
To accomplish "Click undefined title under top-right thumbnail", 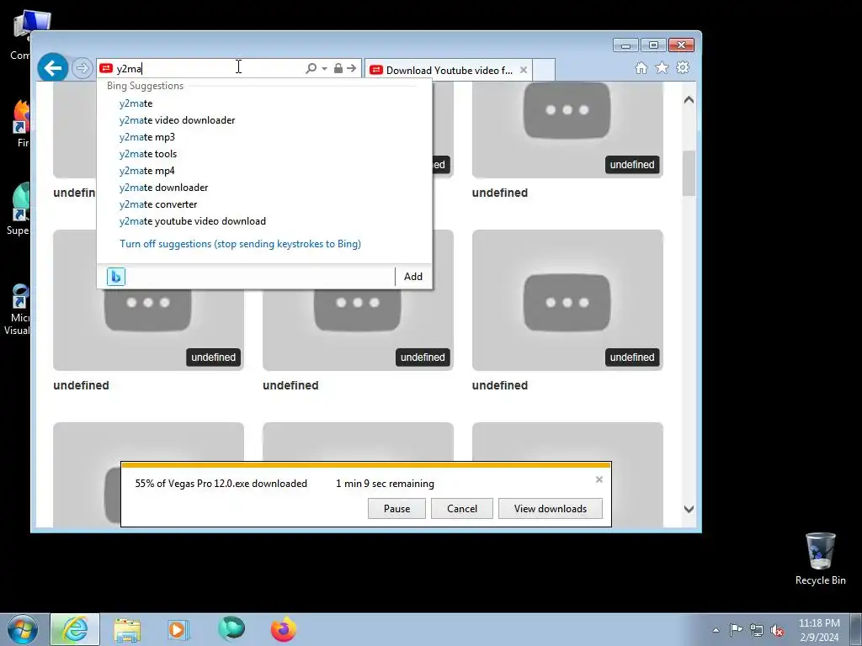I will click(500, 193).
